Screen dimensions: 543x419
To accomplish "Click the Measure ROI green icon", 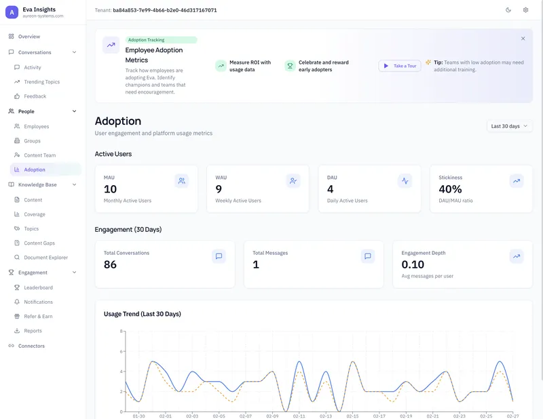I will pos(221,66).
